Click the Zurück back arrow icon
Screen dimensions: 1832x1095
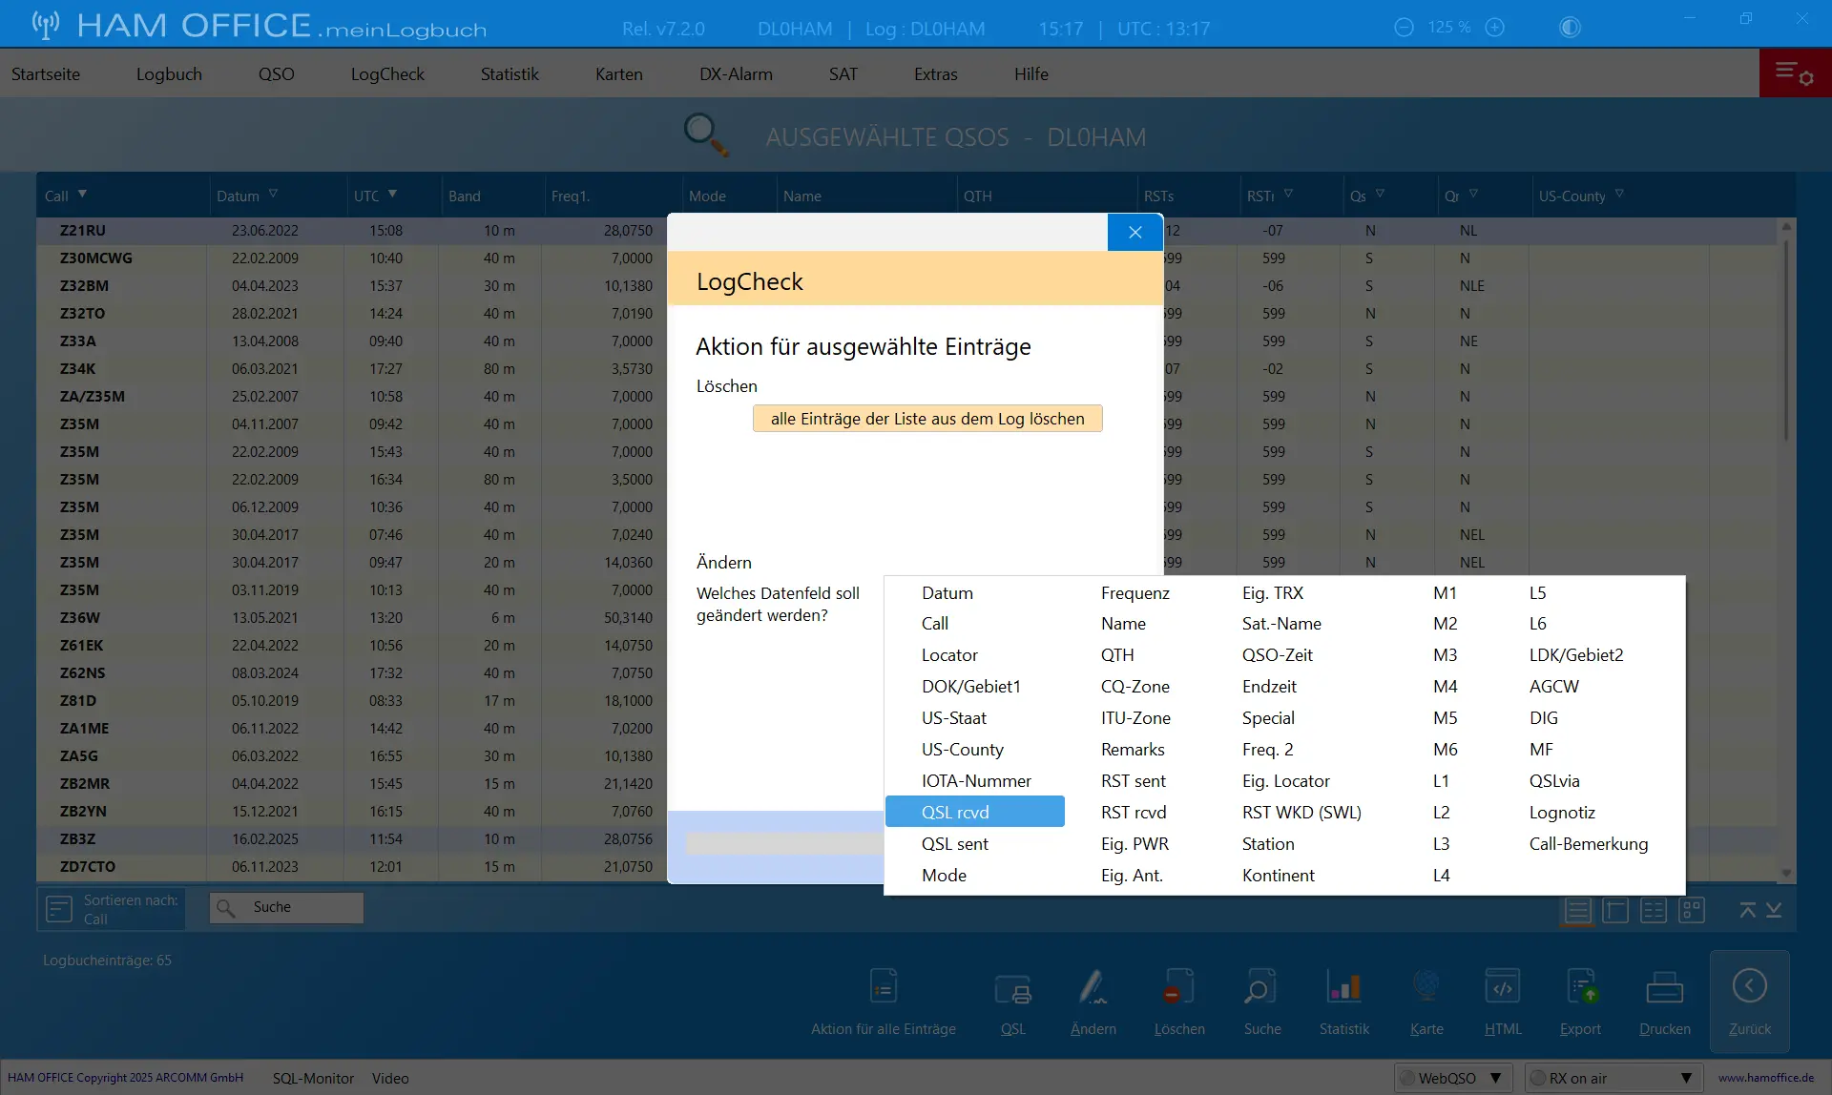pyautogui.click(x=1749, y=985)
